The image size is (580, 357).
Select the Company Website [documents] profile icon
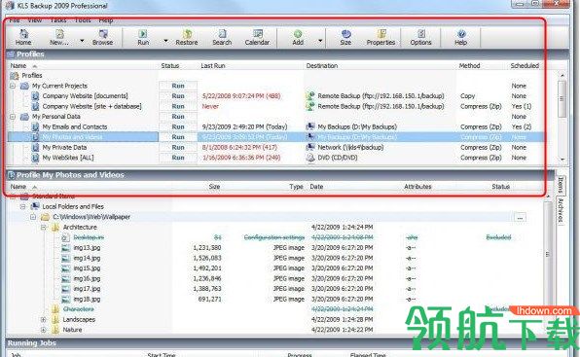point(35,96)
